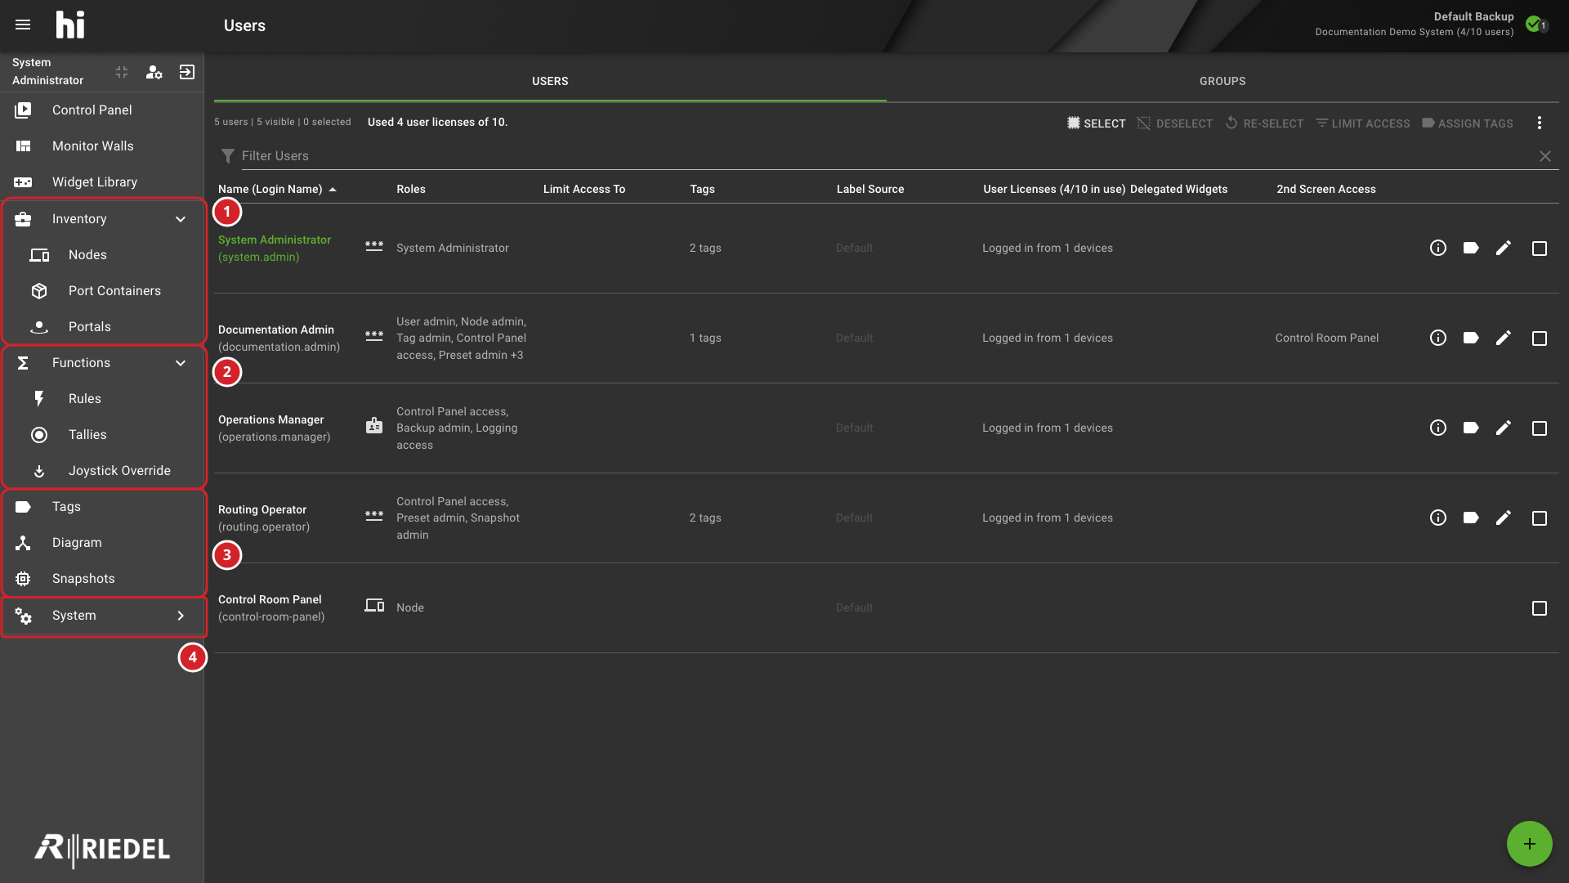Open Control Panel in sidebar

tap(102, 110)
